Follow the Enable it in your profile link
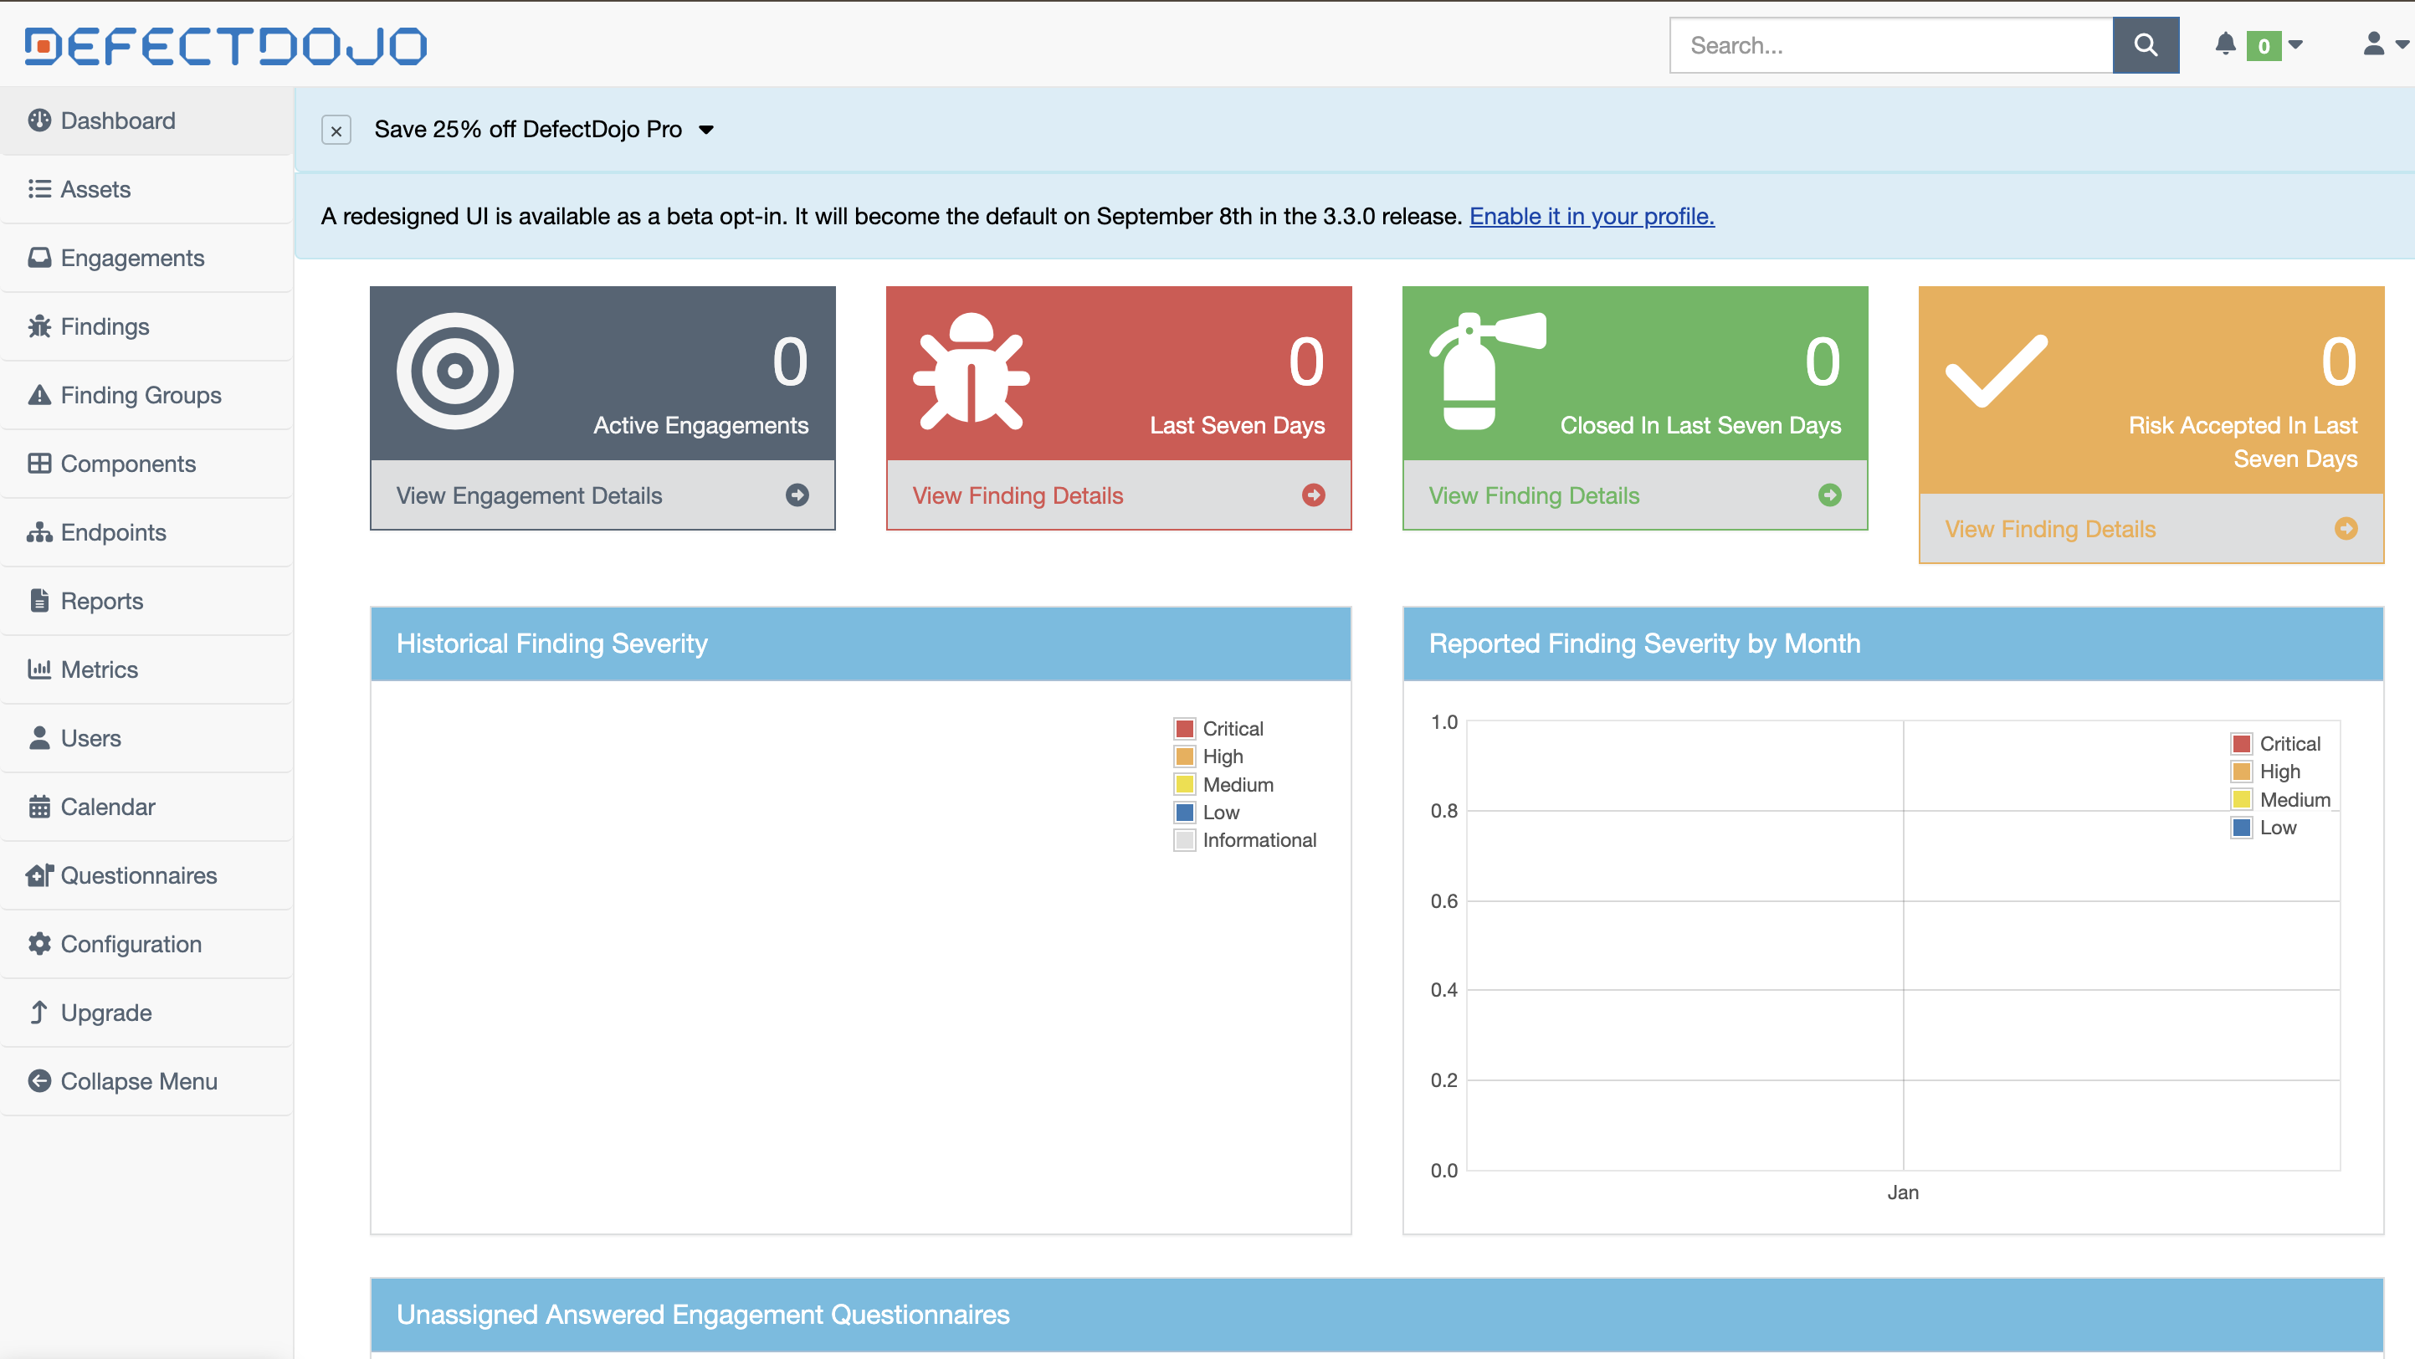This screenshot has width=2415, height=1359. [1592, 217]
